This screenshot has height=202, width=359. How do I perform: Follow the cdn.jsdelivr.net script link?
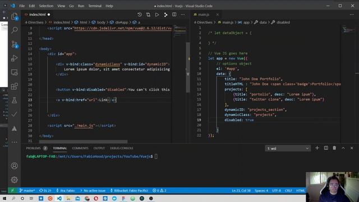[x=123, y=29]
